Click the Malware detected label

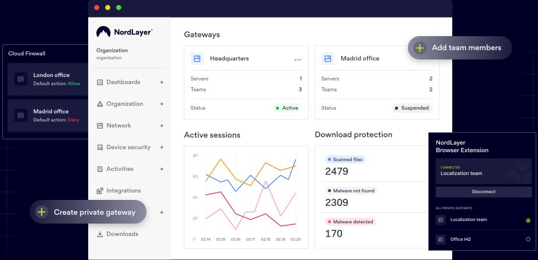(x=349, y=222)
